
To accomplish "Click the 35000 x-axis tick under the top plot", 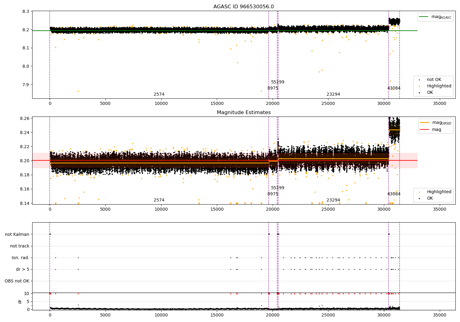I will coord(439,104).
